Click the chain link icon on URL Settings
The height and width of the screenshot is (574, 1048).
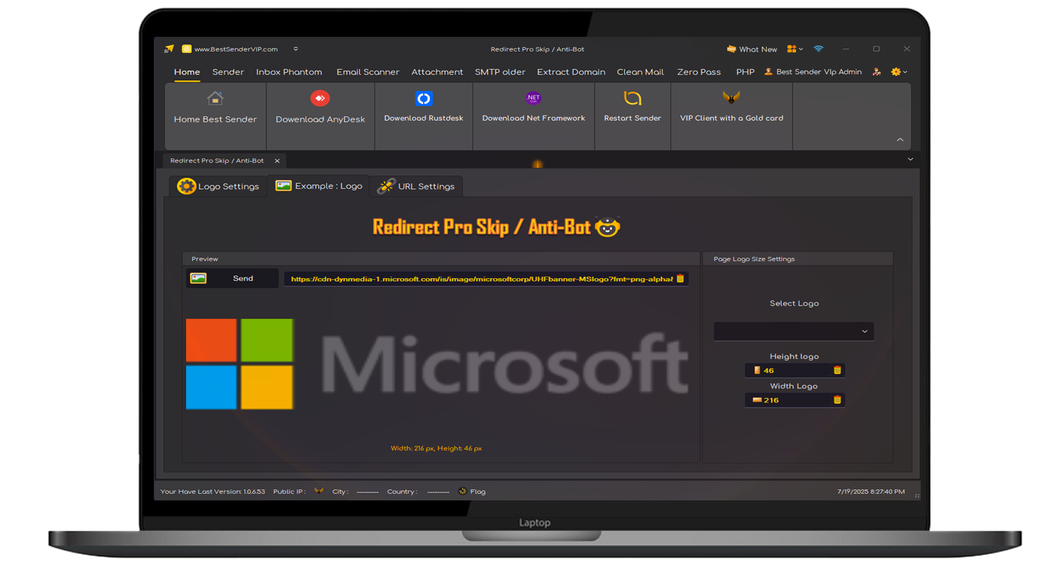(386, 186)
